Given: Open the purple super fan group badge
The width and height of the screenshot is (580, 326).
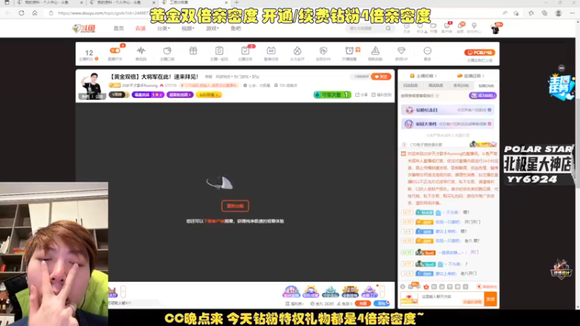Looking at the screenshot, I should pyautogui.click(x=180, y=95).
